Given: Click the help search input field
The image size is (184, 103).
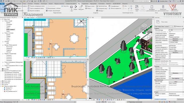Looking at the screenshot, I should click(x=142, y=1).
